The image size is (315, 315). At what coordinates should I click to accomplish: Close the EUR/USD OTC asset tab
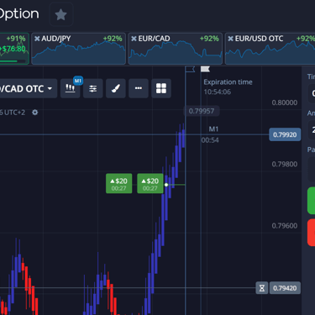click(x=230, y=39)
